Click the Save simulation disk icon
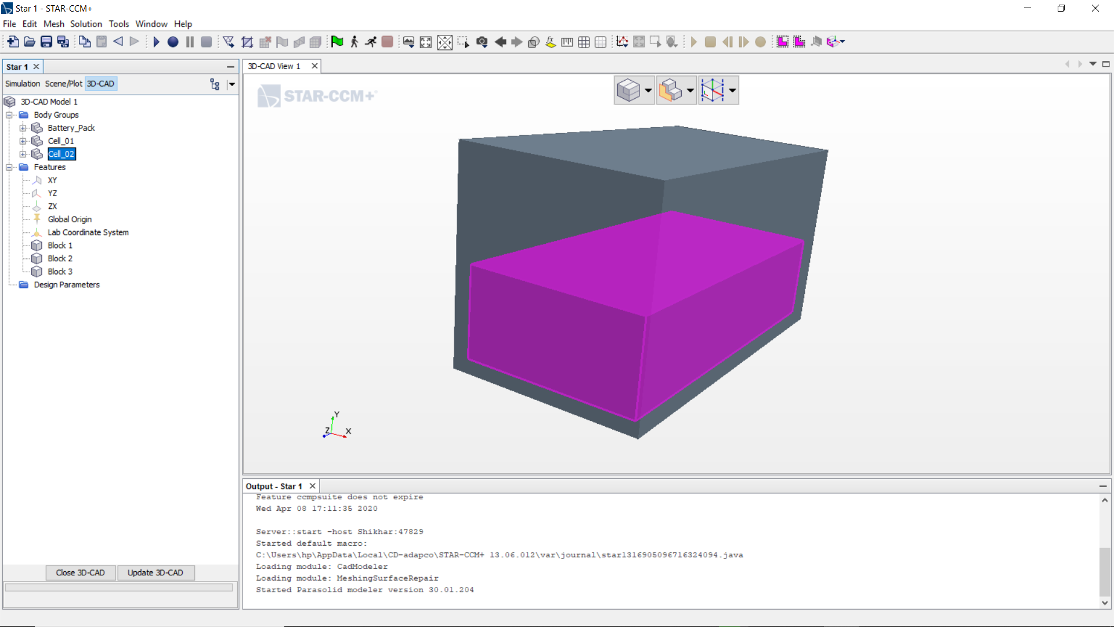The width and height of the screenshot is (1114, 627). point(46,42)
